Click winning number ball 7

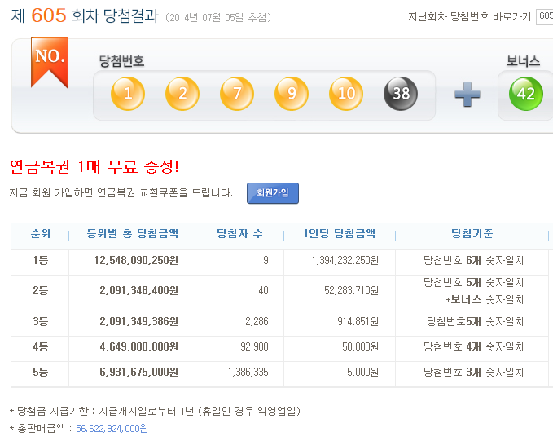click(x=237, y=94)
